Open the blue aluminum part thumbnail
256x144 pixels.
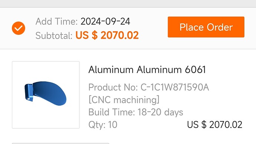coord(46,95)
